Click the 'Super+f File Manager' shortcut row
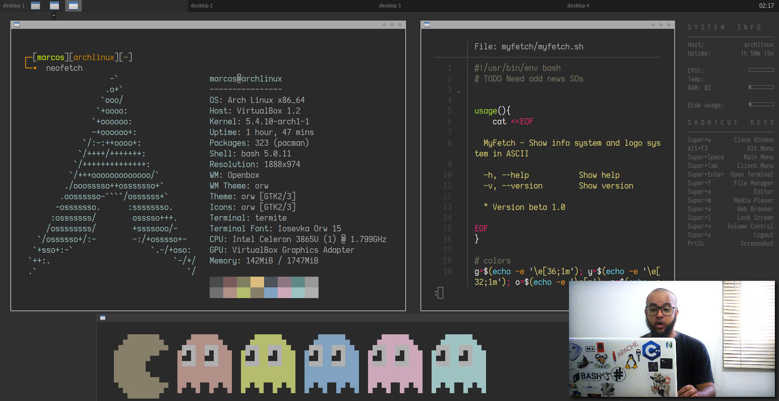The height and width of the screenshot is (401, 779). (x=731, y=183)
